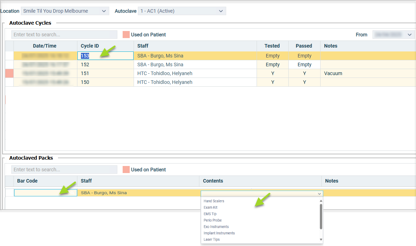The image size is (416, 246).
Task: Click the up arrow of contents list scrollbar
Action: [321, 201]
